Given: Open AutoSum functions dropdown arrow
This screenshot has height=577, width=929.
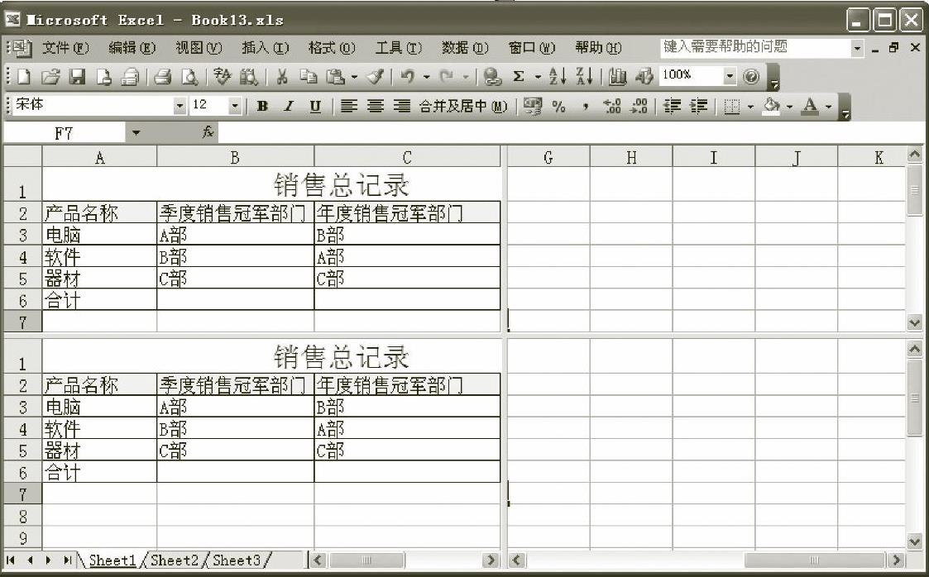Looking at the screenshot, I should pos(538,77).
